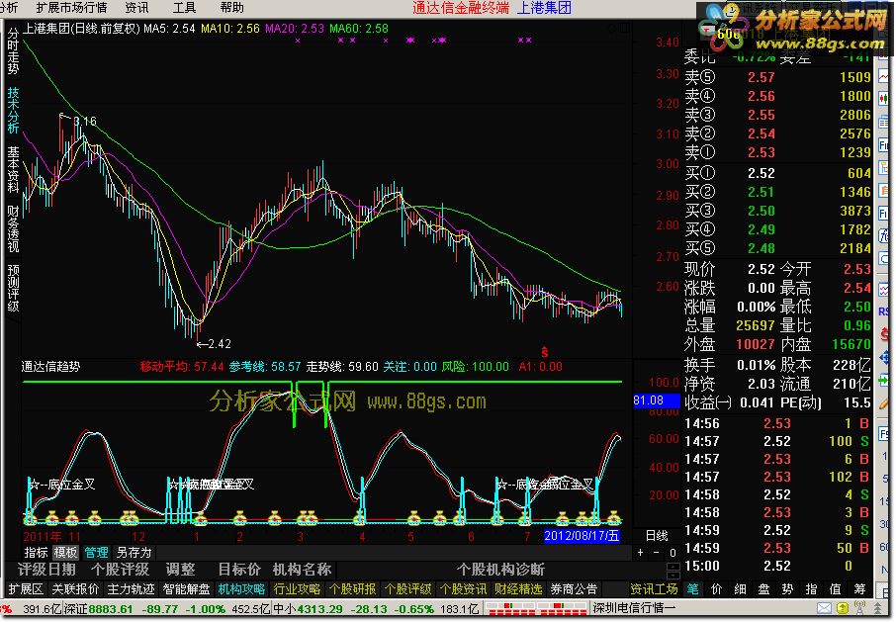Open the 日线 period selector
This screenshot has width=896, height=622.
click(657, 536)
